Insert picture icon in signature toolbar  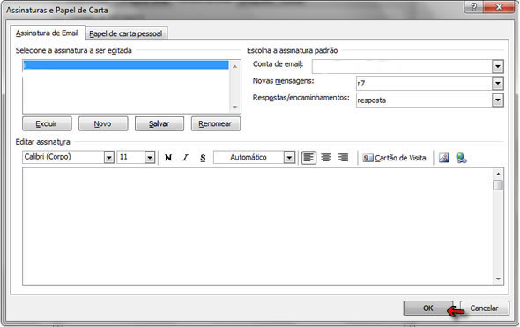[x=443, y=158]
